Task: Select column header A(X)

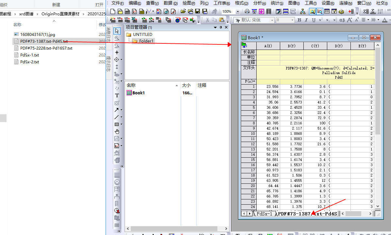Action: point(268,46)
